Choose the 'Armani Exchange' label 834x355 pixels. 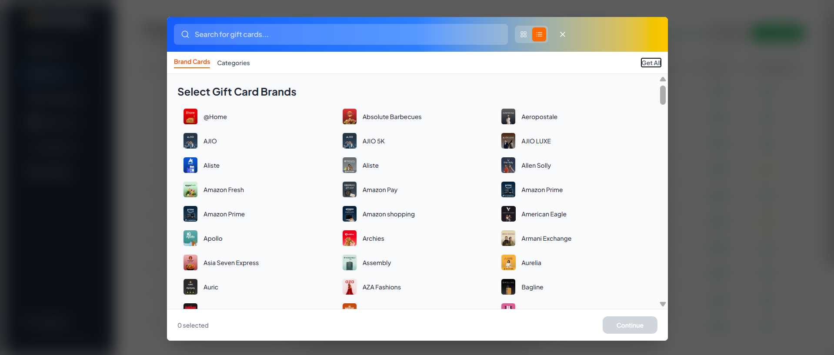tap(547, 239)
